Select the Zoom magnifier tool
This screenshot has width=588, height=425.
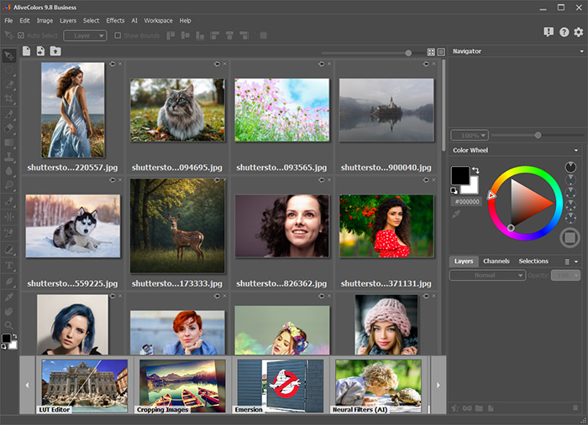click(9, 324)
